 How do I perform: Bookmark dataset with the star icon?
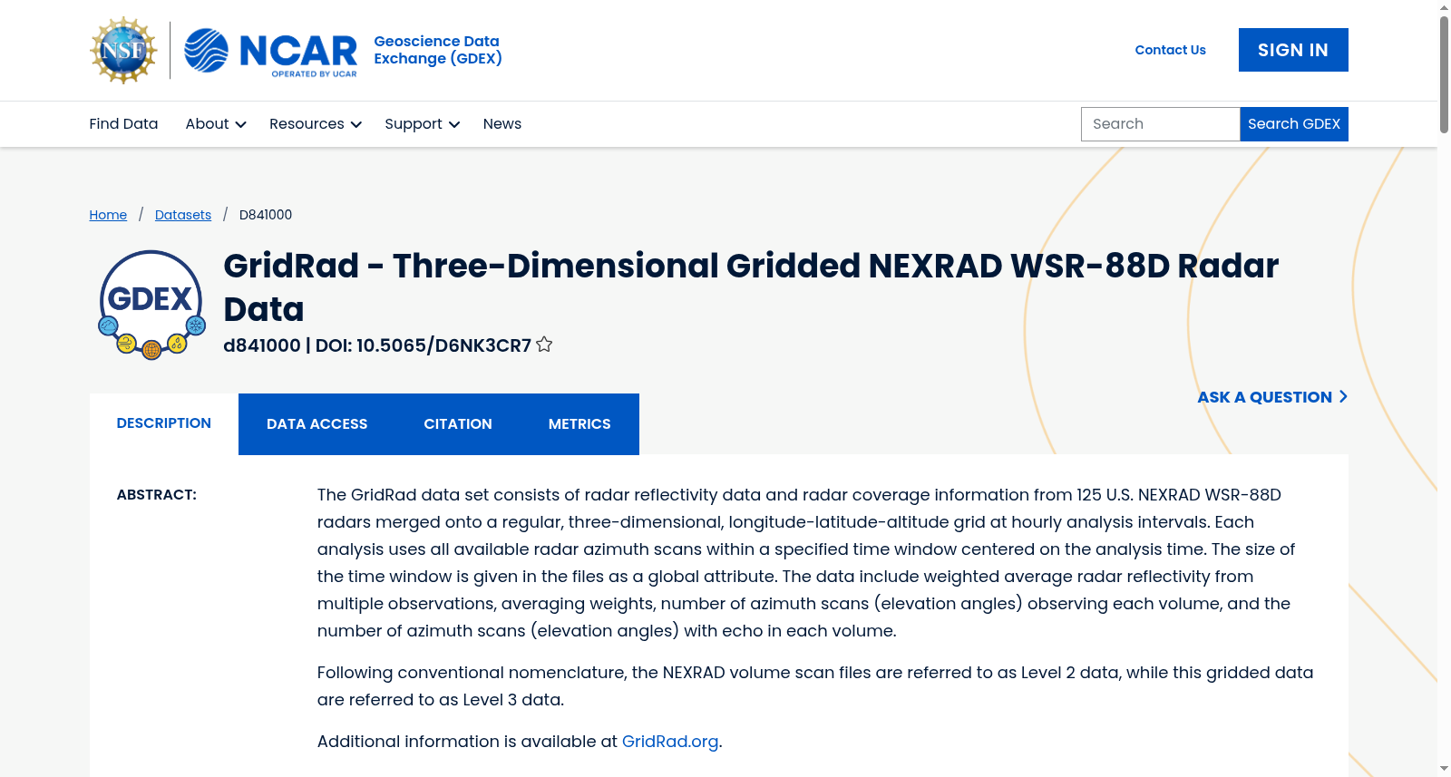click(x=544, y=345)
